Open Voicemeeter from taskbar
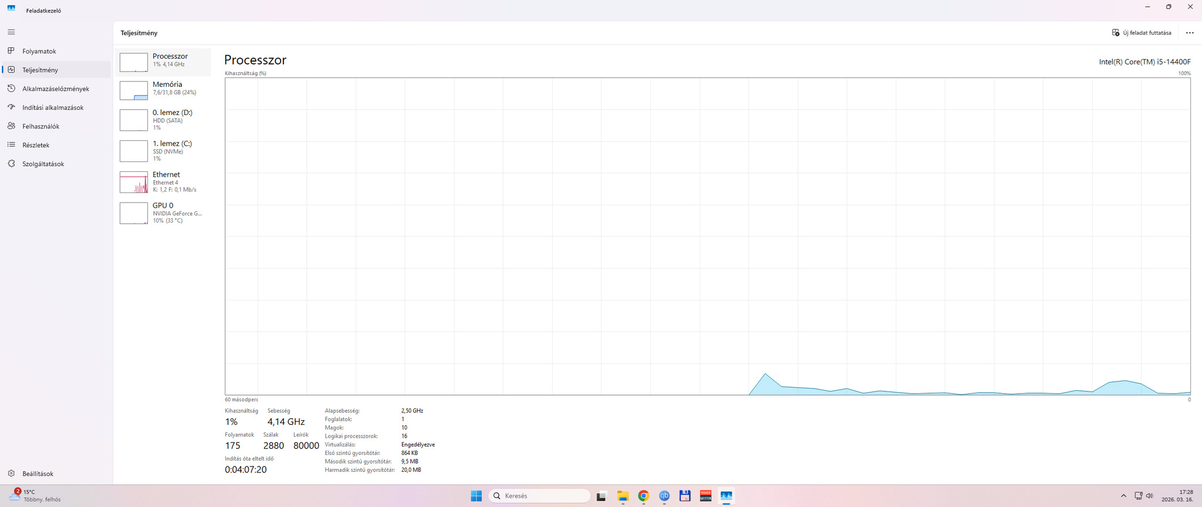 pos(705,496)
